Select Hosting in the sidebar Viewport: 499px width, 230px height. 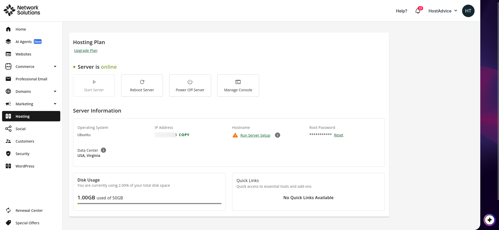31,116
